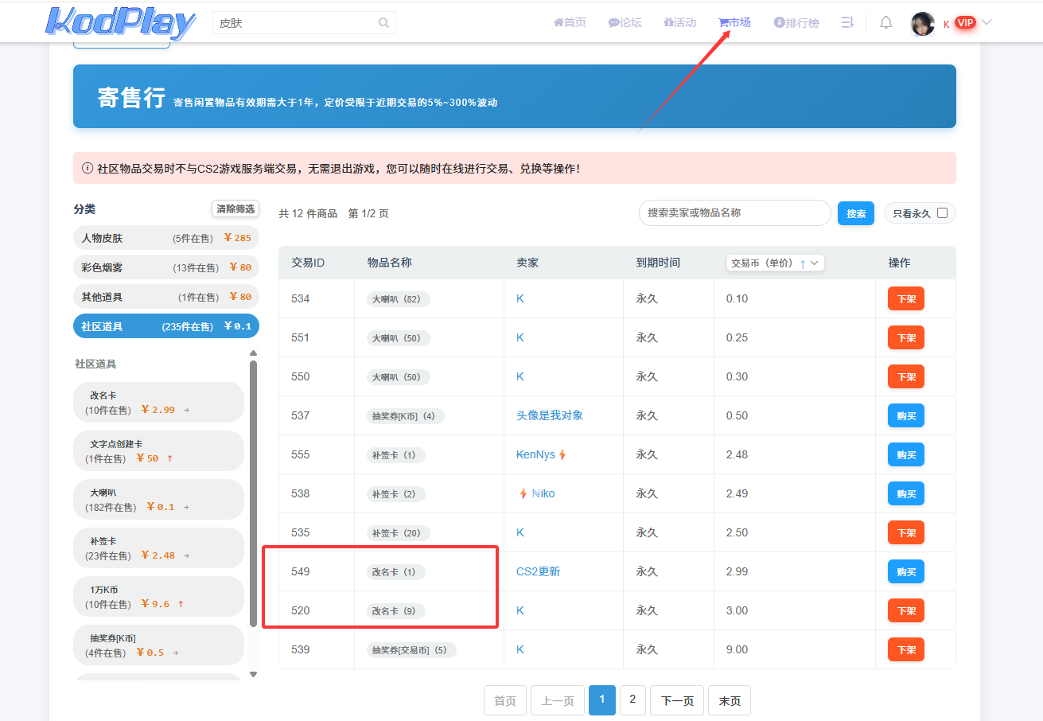
Task: Tick the 只看永久 checkbox
Action: [942, 213]
